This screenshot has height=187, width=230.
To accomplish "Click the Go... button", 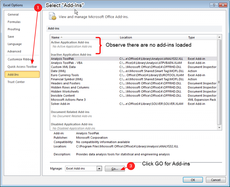I will [115, 169].
